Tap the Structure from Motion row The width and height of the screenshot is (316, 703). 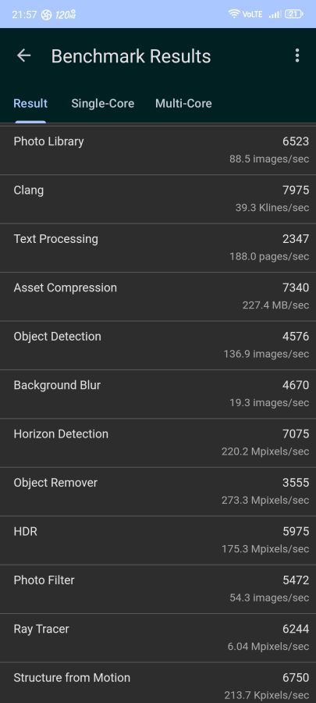click(158, 683)
